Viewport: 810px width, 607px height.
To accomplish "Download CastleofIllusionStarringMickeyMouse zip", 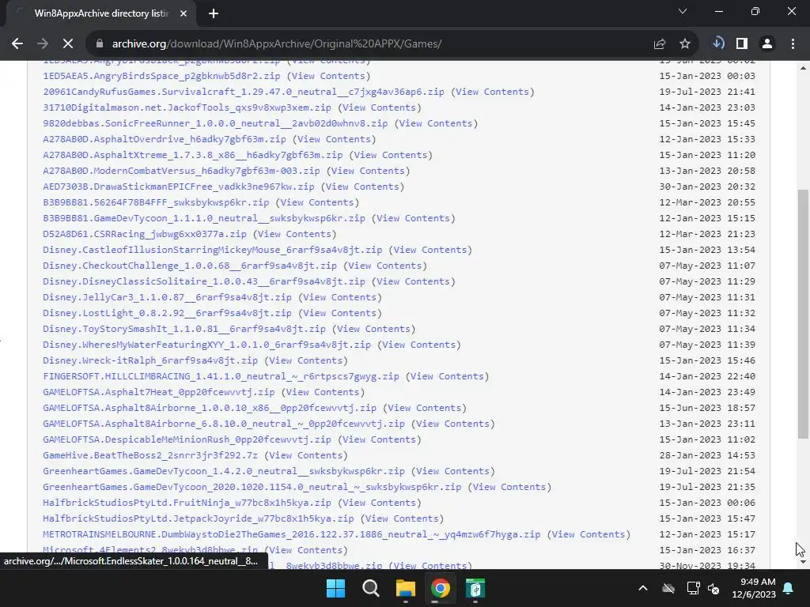I will 213,250.
